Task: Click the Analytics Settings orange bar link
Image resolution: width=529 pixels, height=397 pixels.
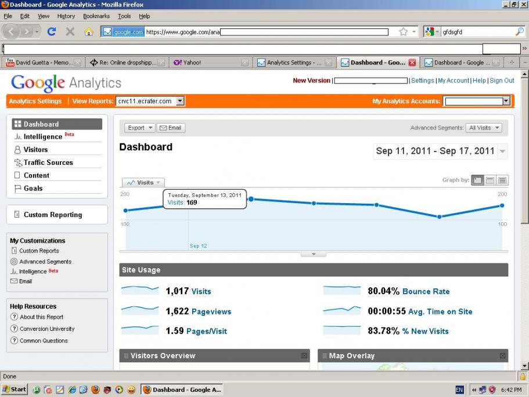Action: (35, 101)
